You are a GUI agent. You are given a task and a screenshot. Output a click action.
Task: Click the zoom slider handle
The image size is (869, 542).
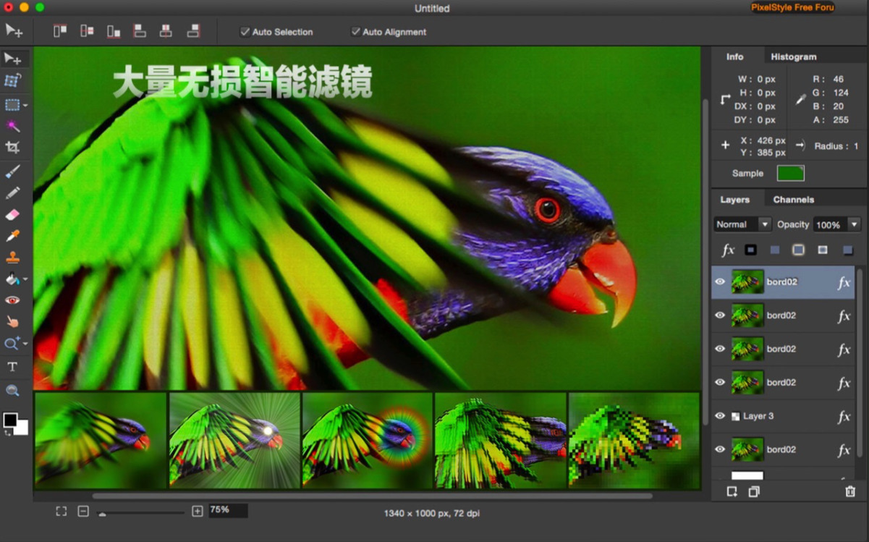pyautogui.click(x=102, y=513)
